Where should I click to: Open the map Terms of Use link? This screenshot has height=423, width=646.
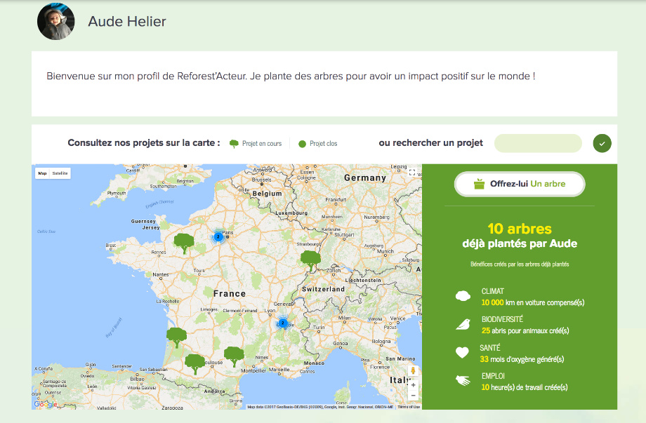(x=409, y=406)
